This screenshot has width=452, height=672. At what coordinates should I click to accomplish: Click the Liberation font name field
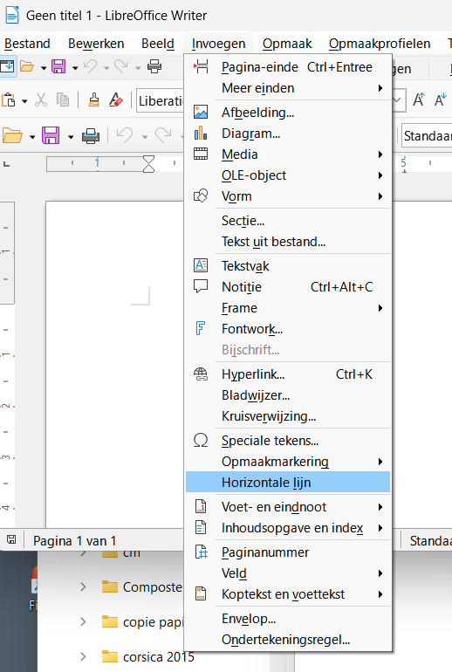[x=161, y=100]
